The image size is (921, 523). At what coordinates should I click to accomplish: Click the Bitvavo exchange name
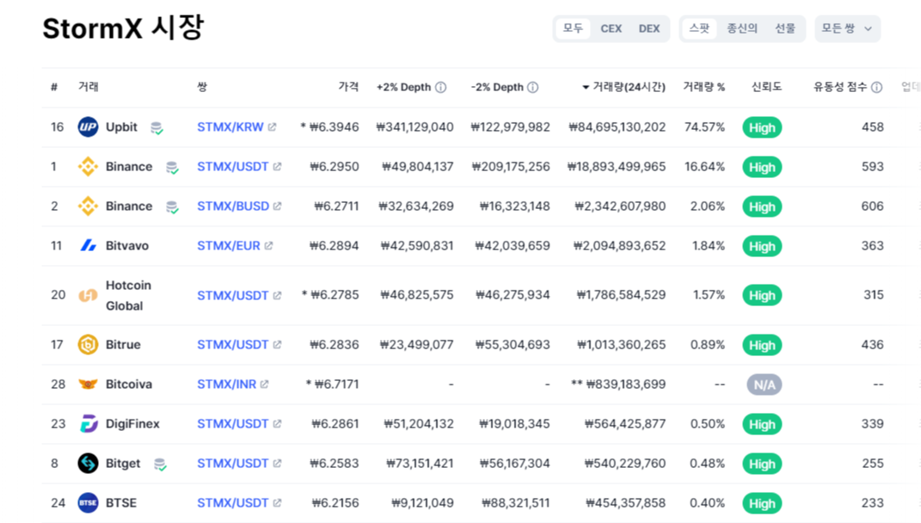pyautogui.click(x=127, y=246)
